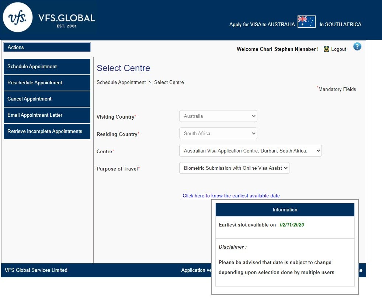Viewport: 382px width, 302px height.
Task: Click the Schedule Appointment breadcrumb text
Action: [121, 82]
